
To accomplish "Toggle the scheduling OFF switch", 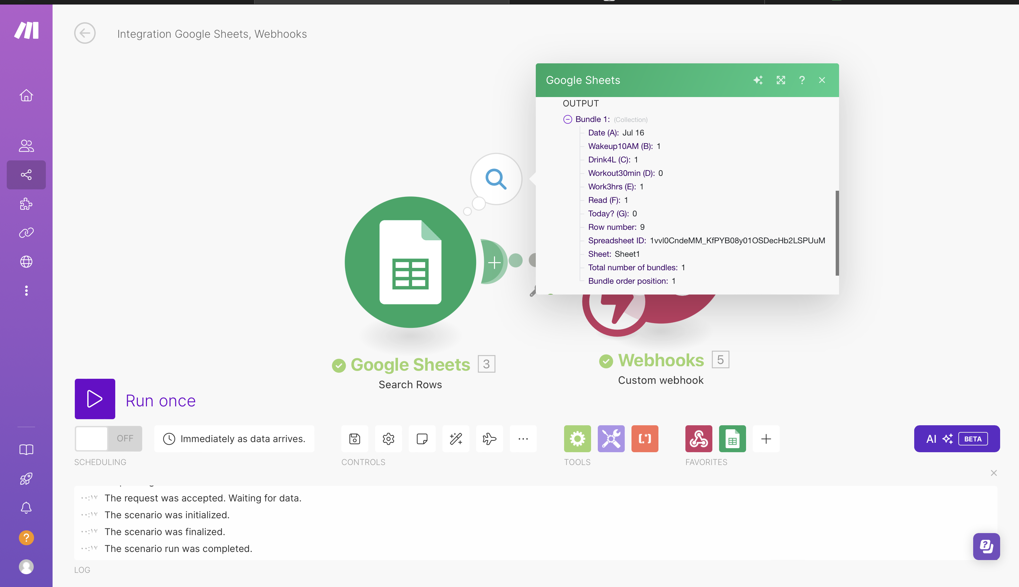I will (x=109, y=439).
